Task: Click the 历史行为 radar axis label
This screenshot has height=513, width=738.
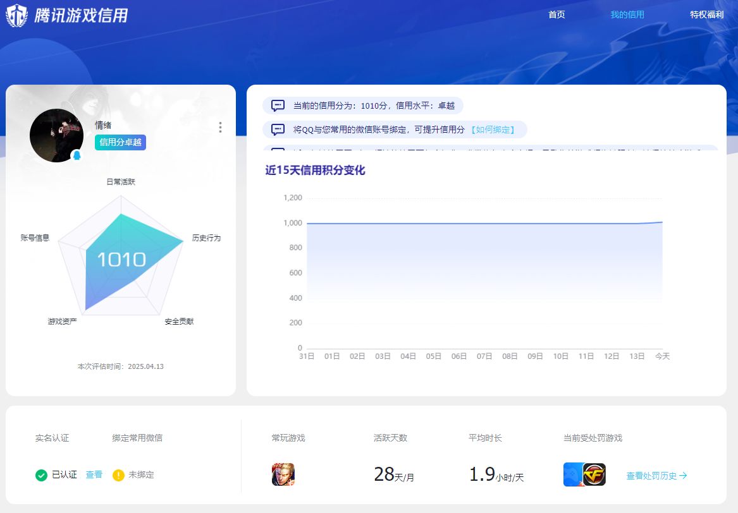Action: pos(206,238)
